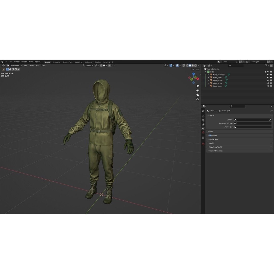The width and height of the screenshot is (274, 274).
Task: Click the add workspace plus icon
Action: click(113, 62)
